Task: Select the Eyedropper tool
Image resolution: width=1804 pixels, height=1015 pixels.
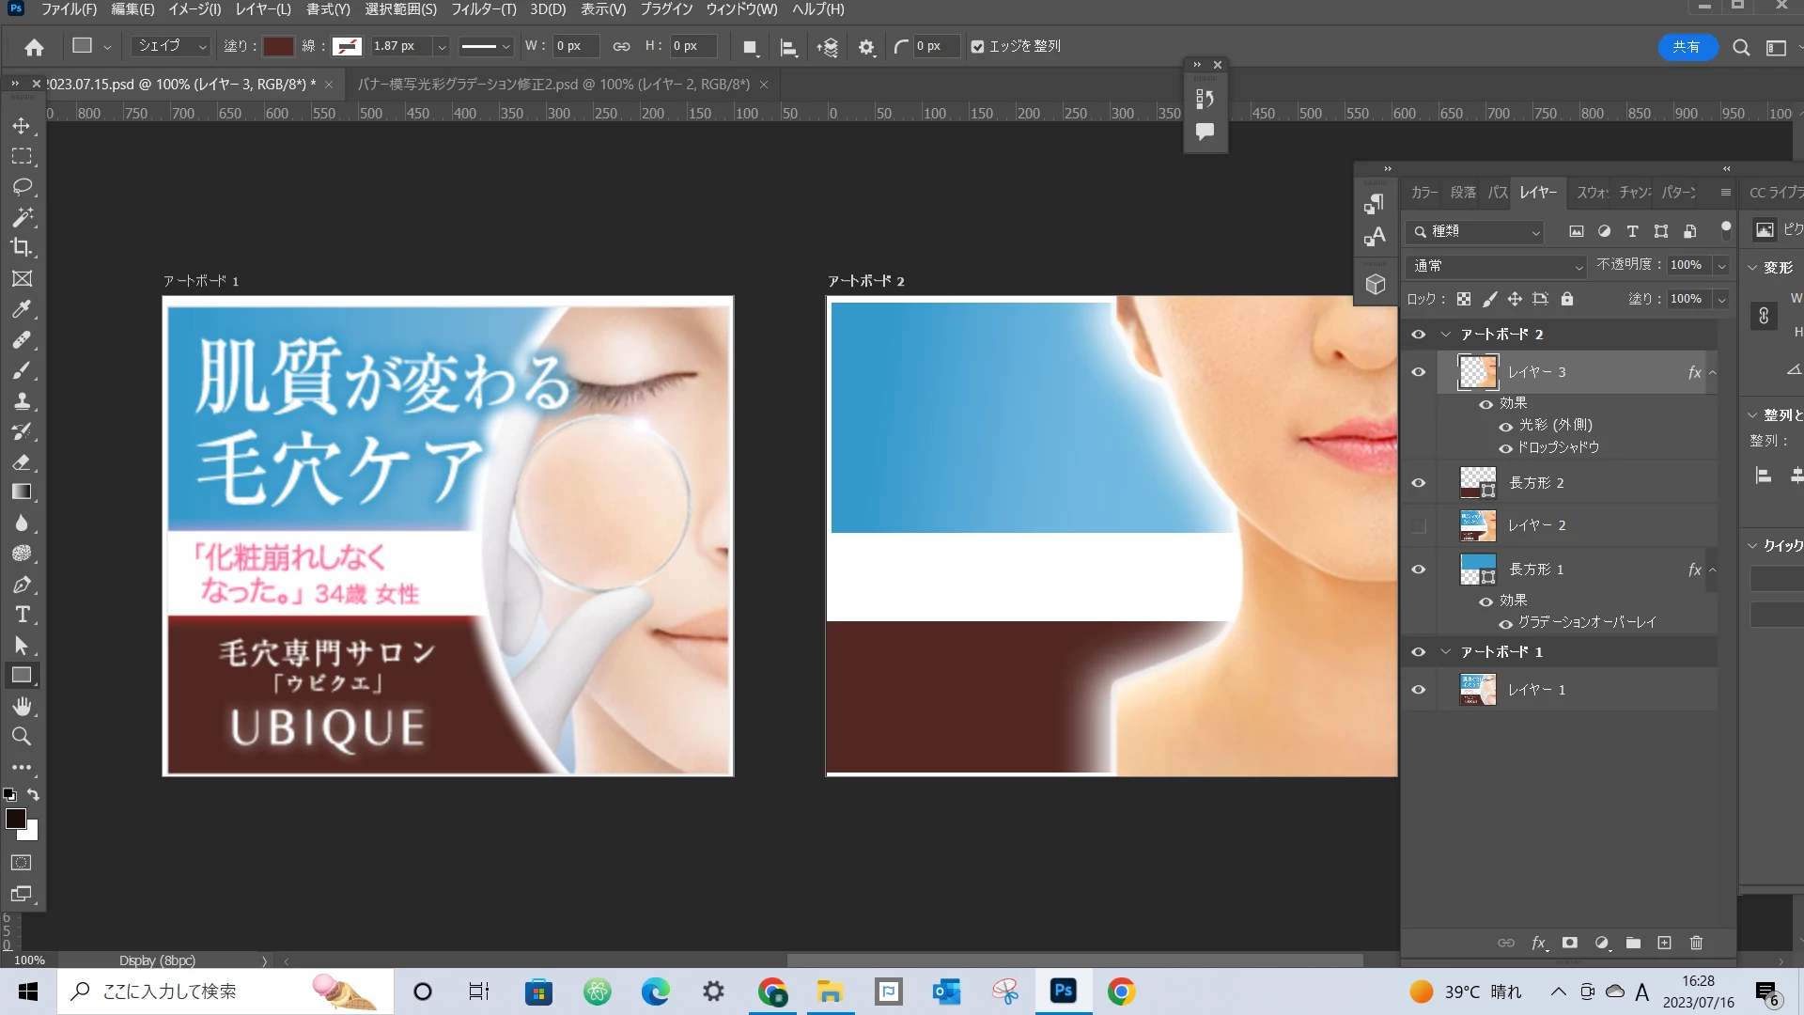Action: (22, 309)
